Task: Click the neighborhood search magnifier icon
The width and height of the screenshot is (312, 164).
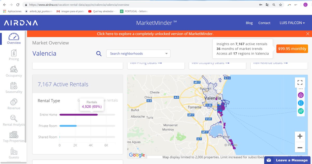Action: point(99,54)
